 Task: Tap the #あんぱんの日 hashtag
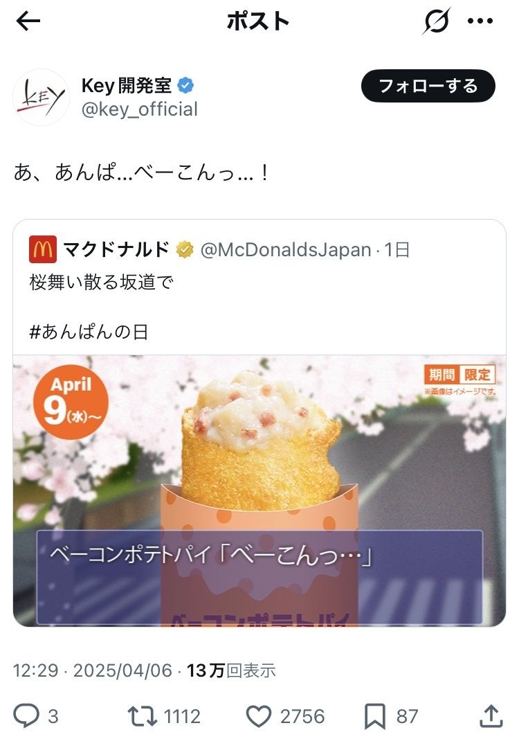tap(89, 332)
